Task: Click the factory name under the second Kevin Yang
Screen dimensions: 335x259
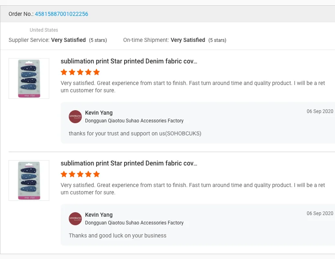Action: [x=134, y=223]
